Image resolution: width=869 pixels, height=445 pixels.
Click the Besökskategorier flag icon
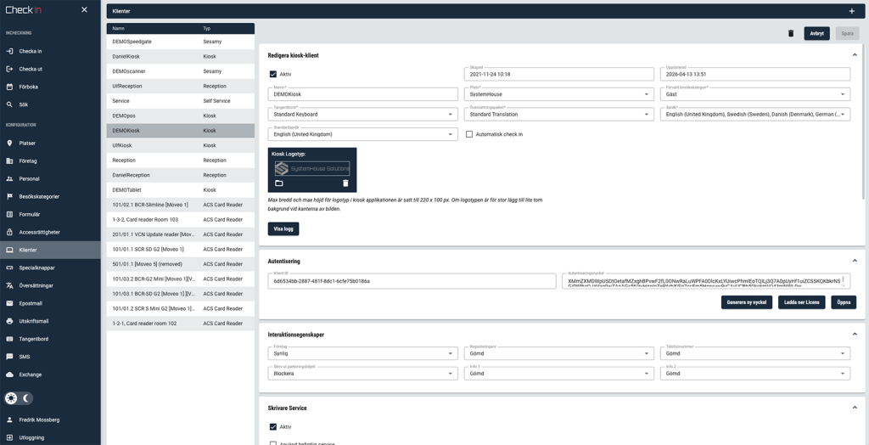9,196
